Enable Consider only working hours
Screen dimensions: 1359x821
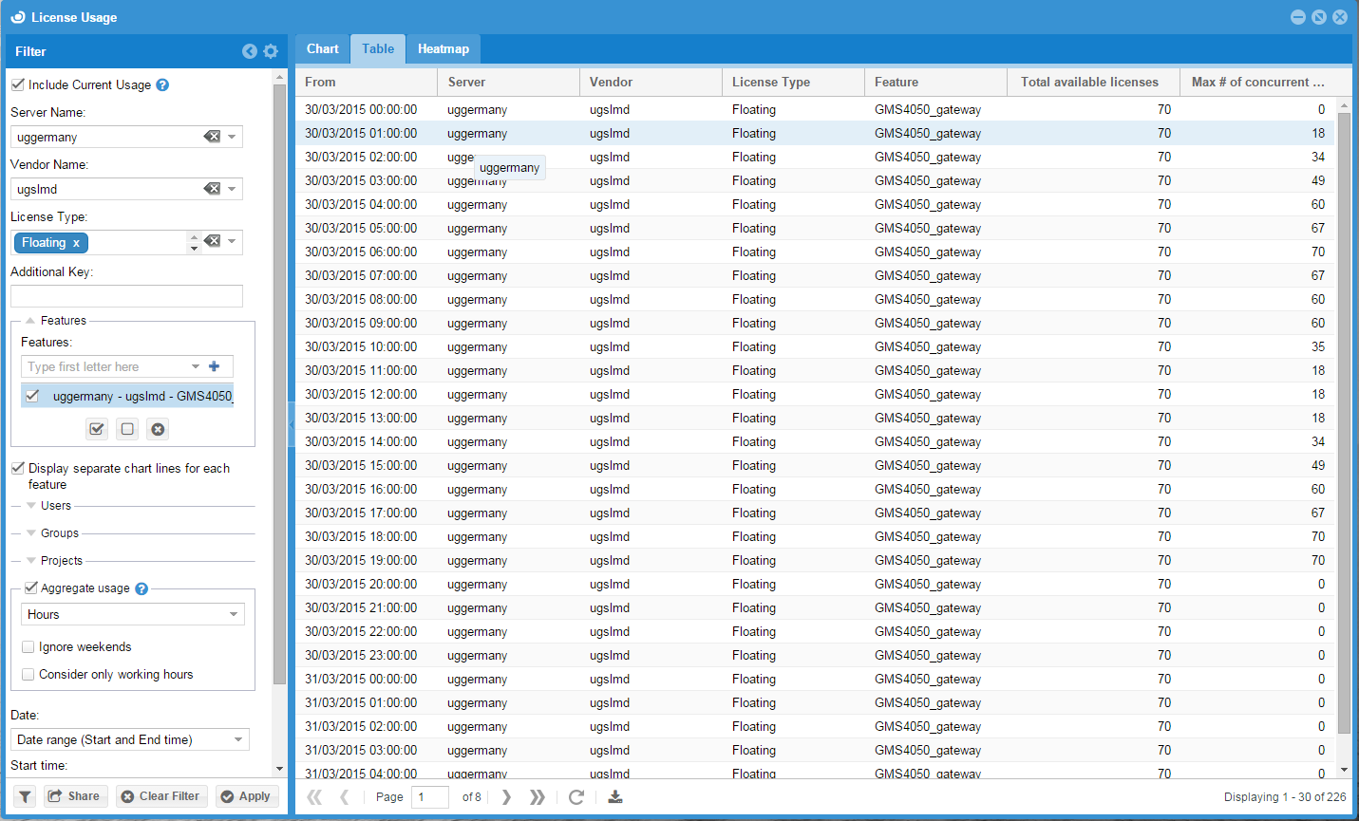(x=28, y=675)
